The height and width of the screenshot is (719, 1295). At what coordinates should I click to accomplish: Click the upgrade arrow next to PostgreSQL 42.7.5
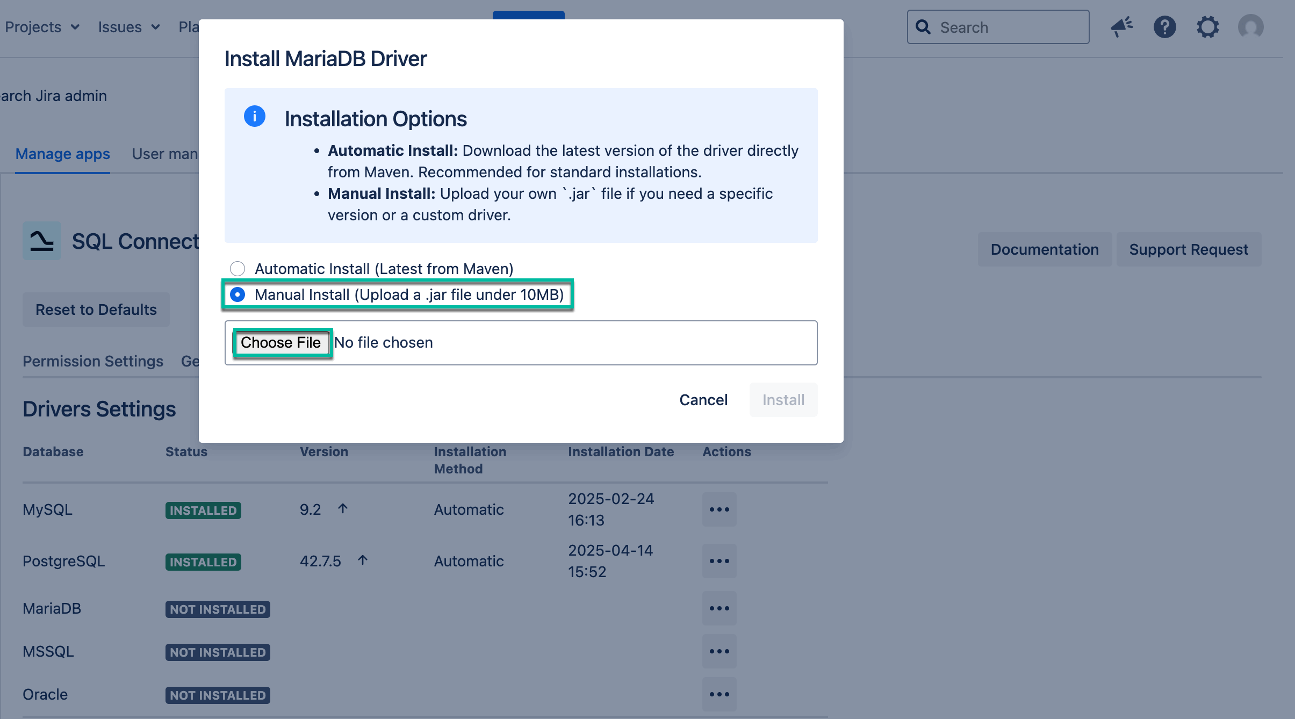tap(362, 560)
